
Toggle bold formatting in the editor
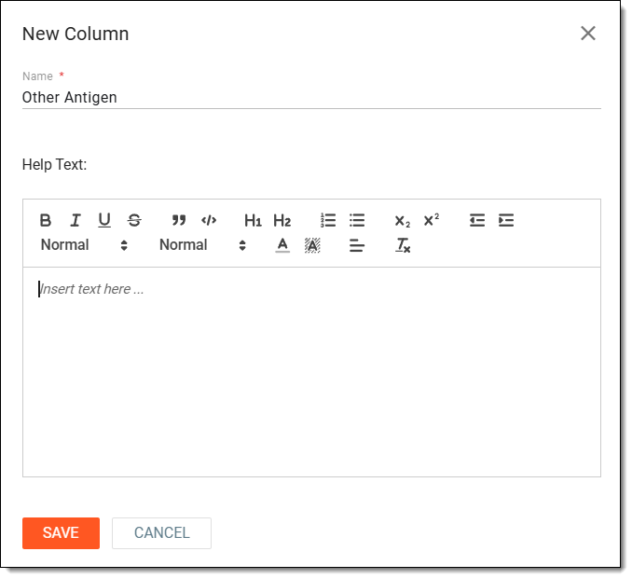click(46, 221)
